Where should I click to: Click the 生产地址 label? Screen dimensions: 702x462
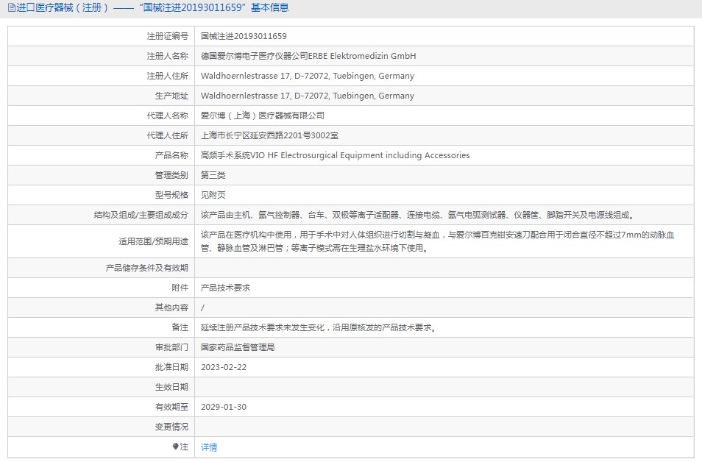point(171,96)
